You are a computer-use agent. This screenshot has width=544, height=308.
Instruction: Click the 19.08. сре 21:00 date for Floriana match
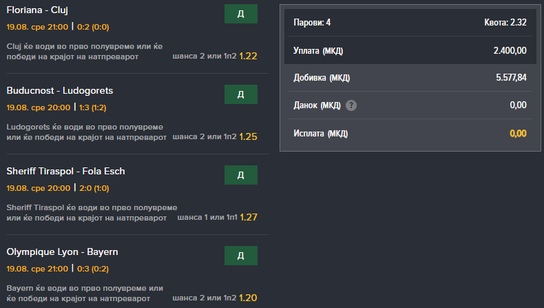pyautogui.click(x=38, y=27)
